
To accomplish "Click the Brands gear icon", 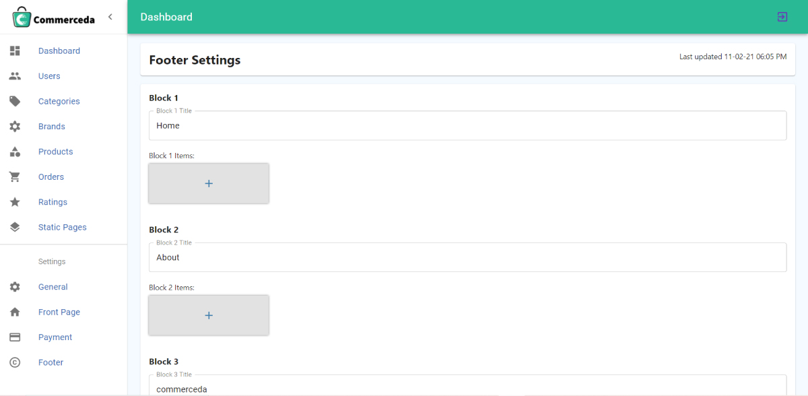I will (x=15, y=127).
